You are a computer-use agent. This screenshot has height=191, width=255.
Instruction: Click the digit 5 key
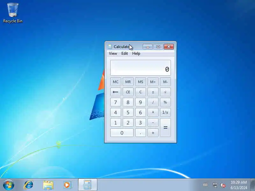pos(128,112)
